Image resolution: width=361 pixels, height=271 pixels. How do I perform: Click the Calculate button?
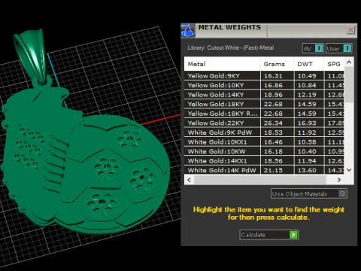click(x=268, y=235)
